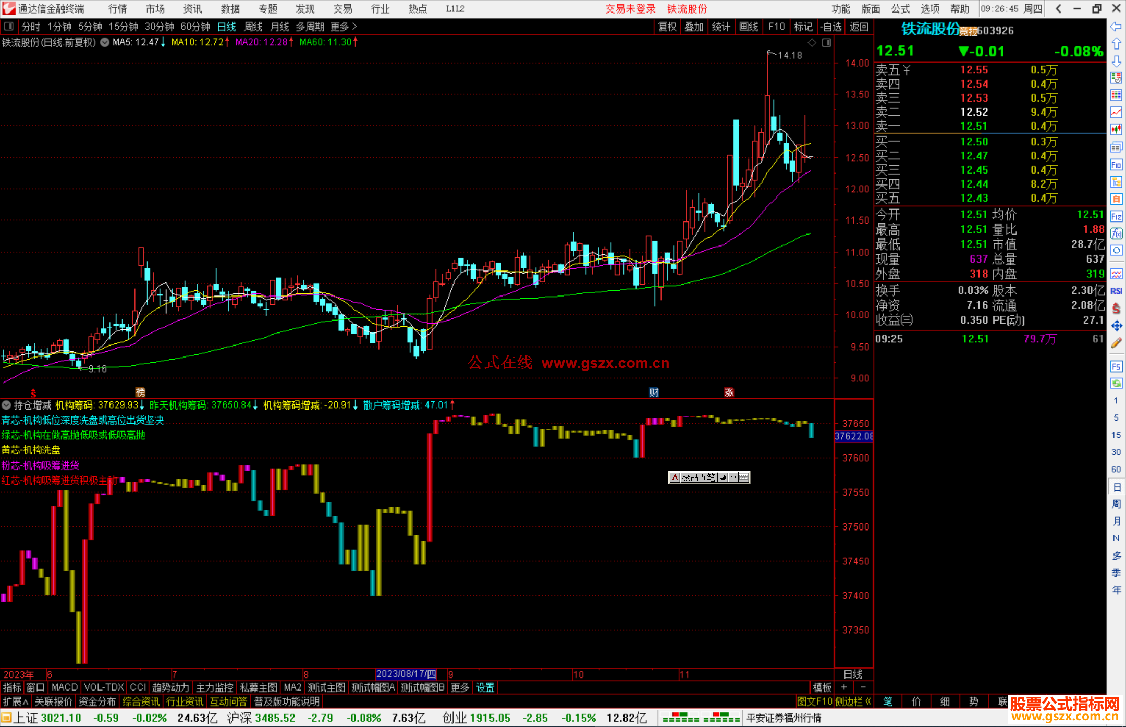Click the formula f(x) sidebar icon
This screenshot has height=727, width=1126.
tap(1116, 233)
